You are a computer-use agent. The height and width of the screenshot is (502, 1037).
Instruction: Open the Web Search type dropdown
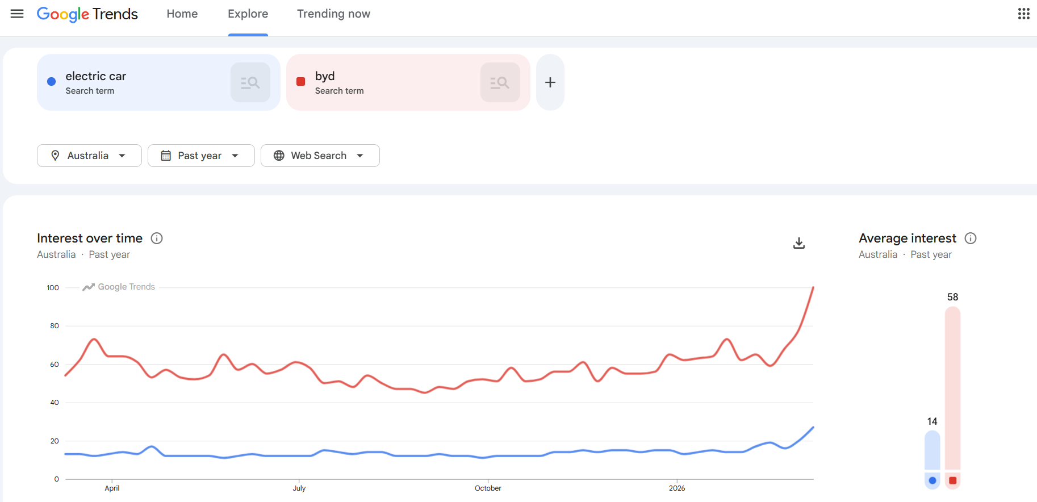320,156
